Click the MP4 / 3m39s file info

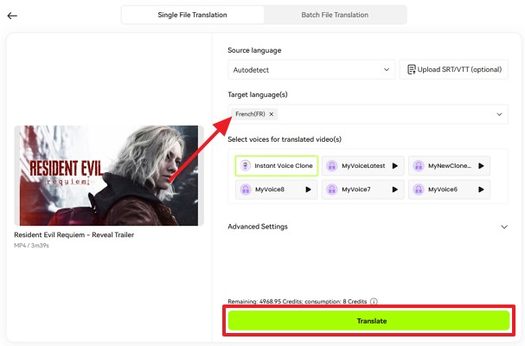[x=31, y=246]
